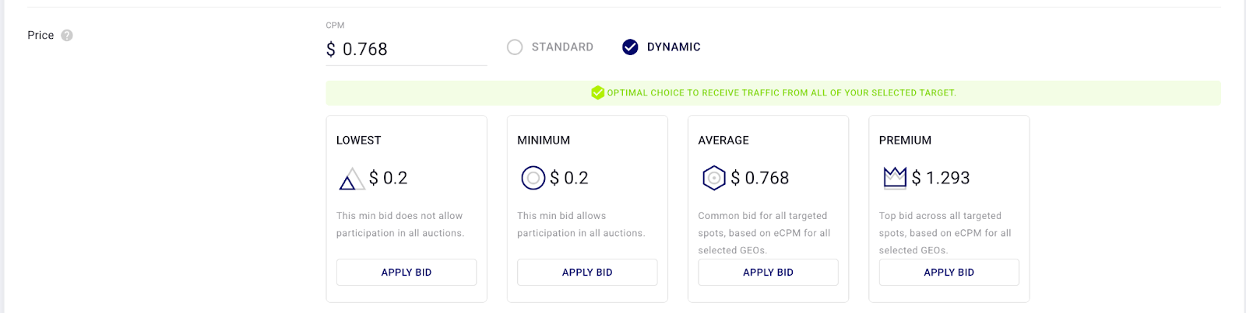Click the optimal choice banner text
Viewport: 1246px width, 313px height.
coord(781,92)
